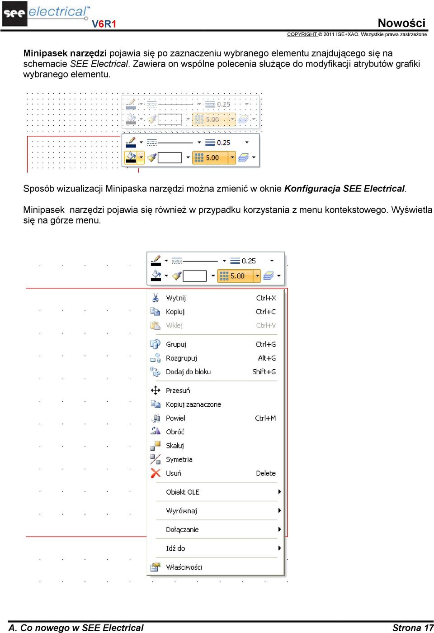
Task: Click the layers icon in context-menu mini toolbar
Action: [x=269, y=276]
